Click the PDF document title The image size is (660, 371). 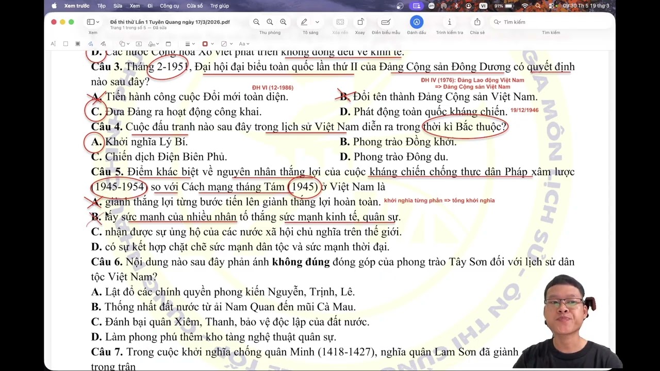(x=170, y=22)
